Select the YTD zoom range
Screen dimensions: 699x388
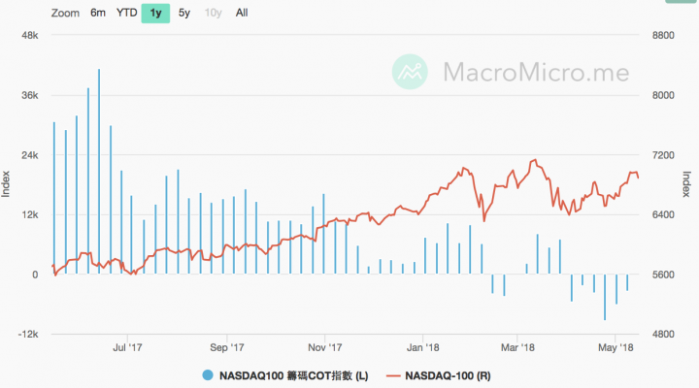(126, 13)
